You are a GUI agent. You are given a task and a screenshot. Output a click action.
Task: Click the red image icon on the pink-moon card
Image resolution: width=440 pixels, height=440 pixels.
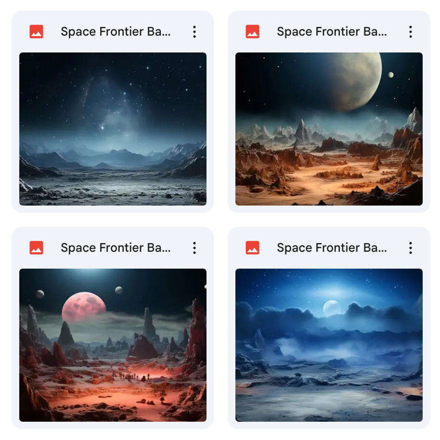pos(37,247)
